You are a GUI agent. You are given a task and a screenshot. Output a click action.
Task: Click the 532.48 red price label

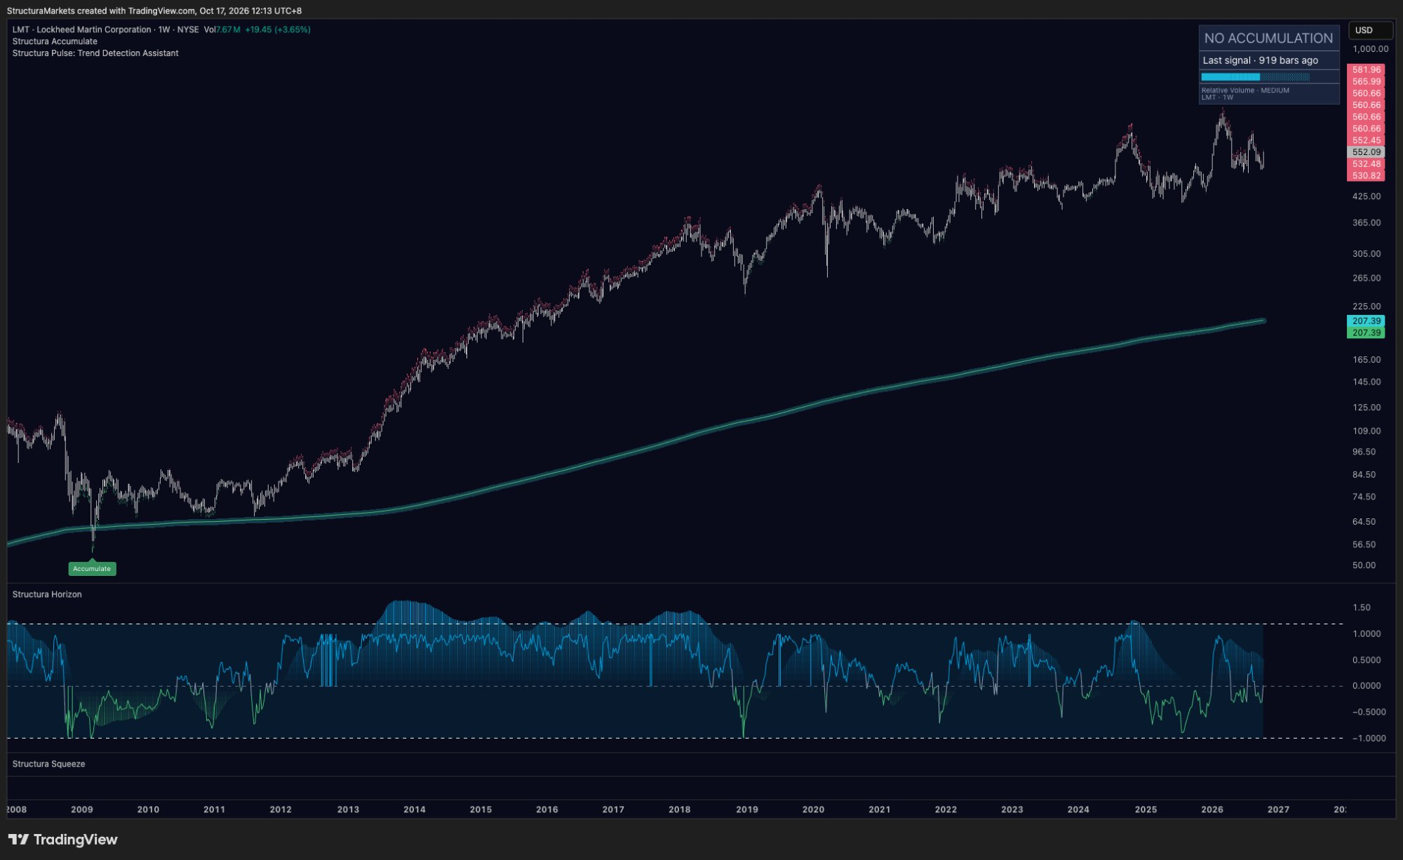click(1366, 164)
